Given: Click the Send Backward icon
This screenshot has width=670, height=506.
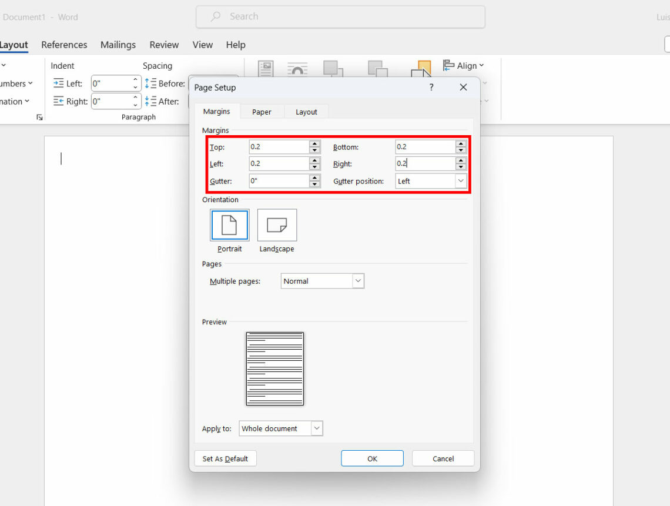Looking at the screenshot, I should pos(378,69).
